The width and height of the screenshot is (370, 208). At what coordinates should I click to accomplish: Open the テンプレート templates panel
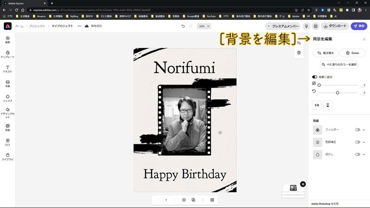point(7,55)
